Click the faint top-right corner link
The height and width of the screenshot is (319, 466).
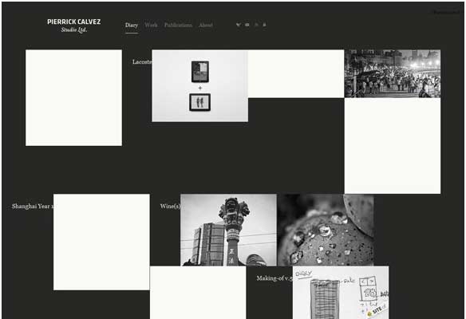click(446, 13)
